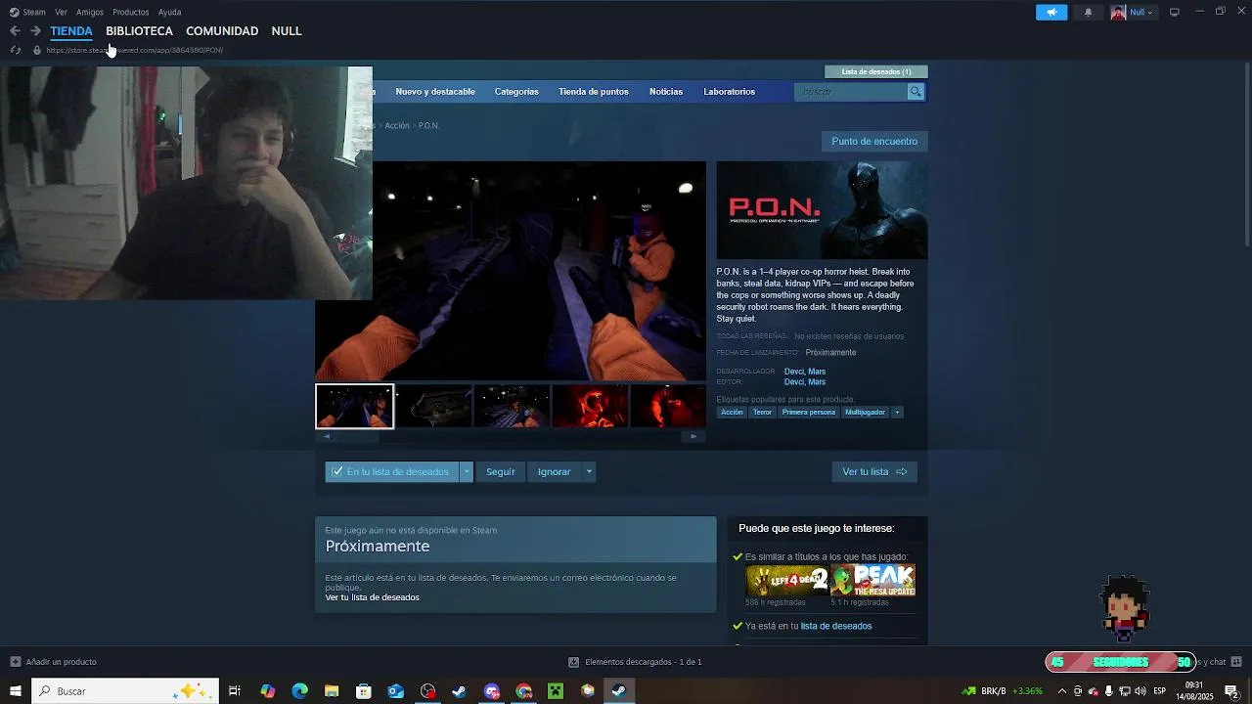Open the Productos menu

coord(131,12)
